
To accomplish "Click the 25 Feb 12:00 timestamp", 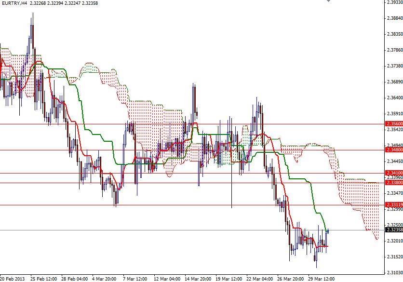I will (x=44, y=278).
